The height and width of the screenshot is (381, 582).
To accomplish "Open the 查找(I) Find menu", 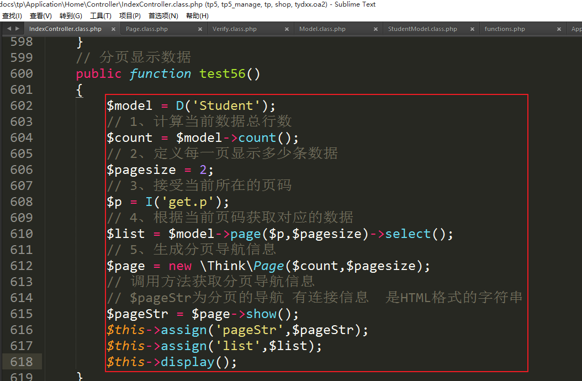I will tap(12, 16).
